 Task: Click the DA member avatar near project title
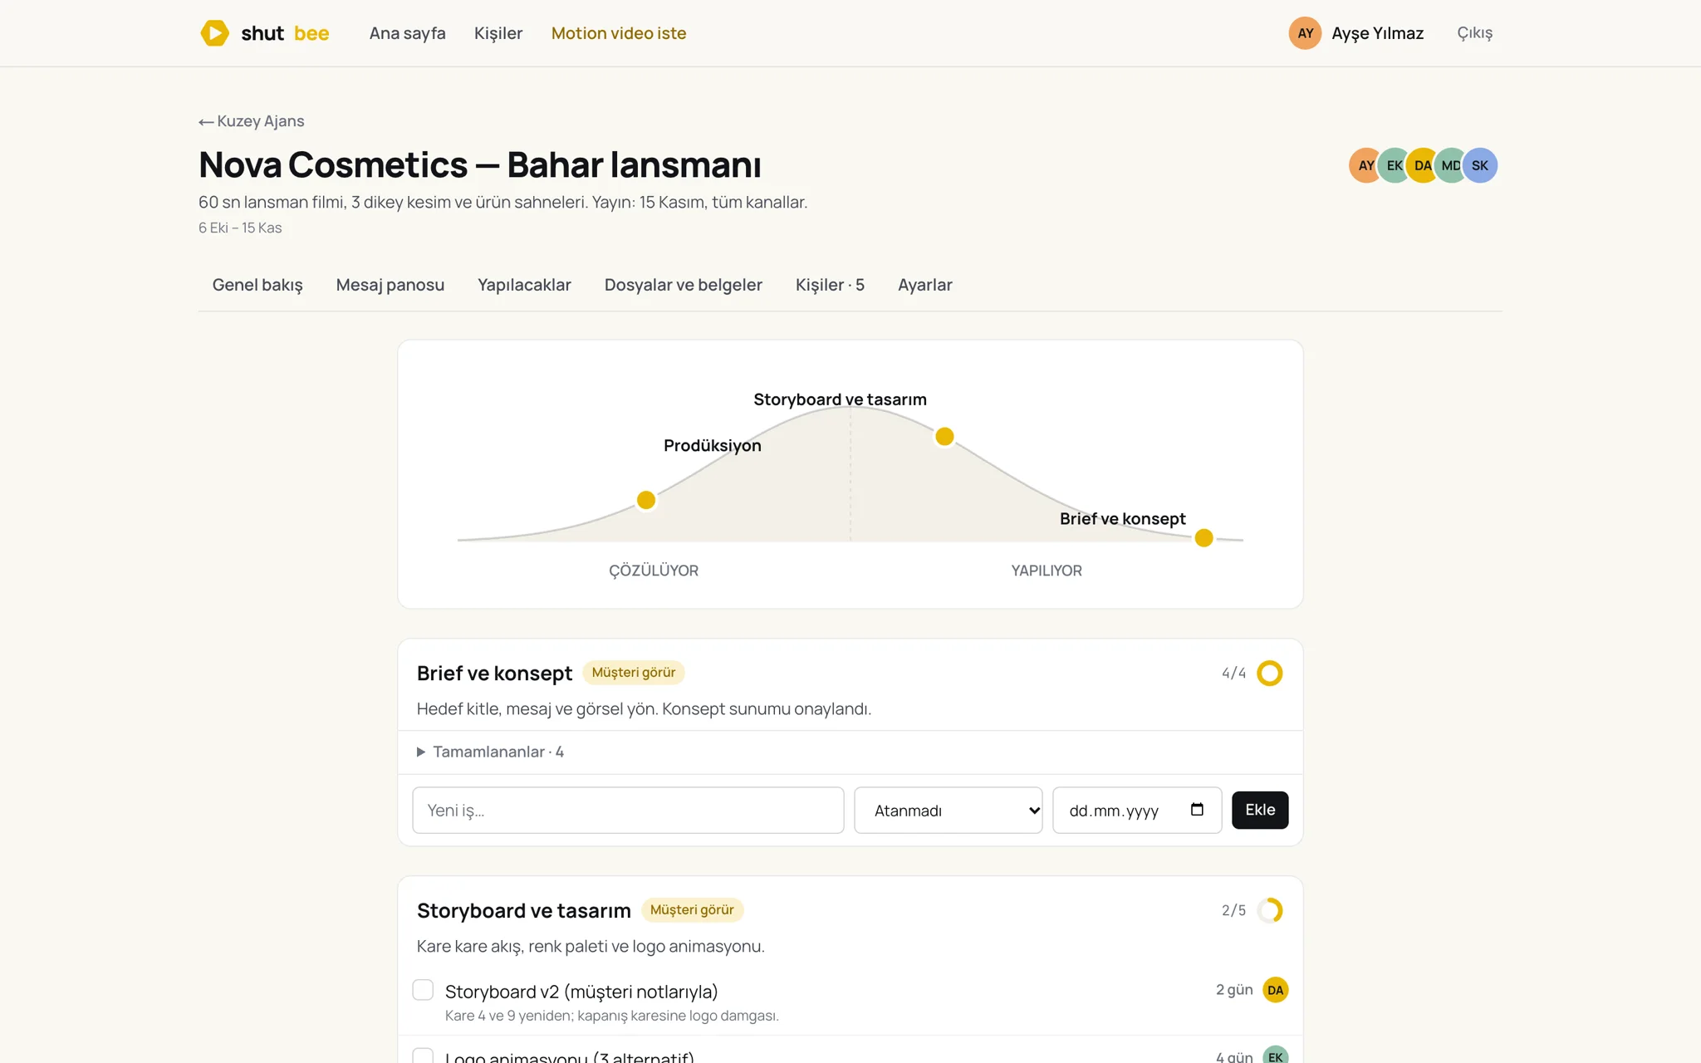click(1423, 165)
